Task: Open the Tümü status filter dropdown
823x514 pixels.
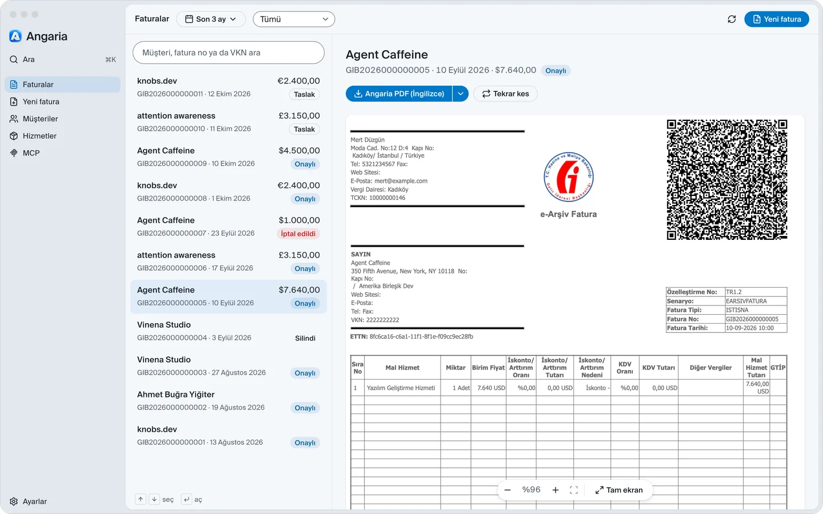Action: 294,19
